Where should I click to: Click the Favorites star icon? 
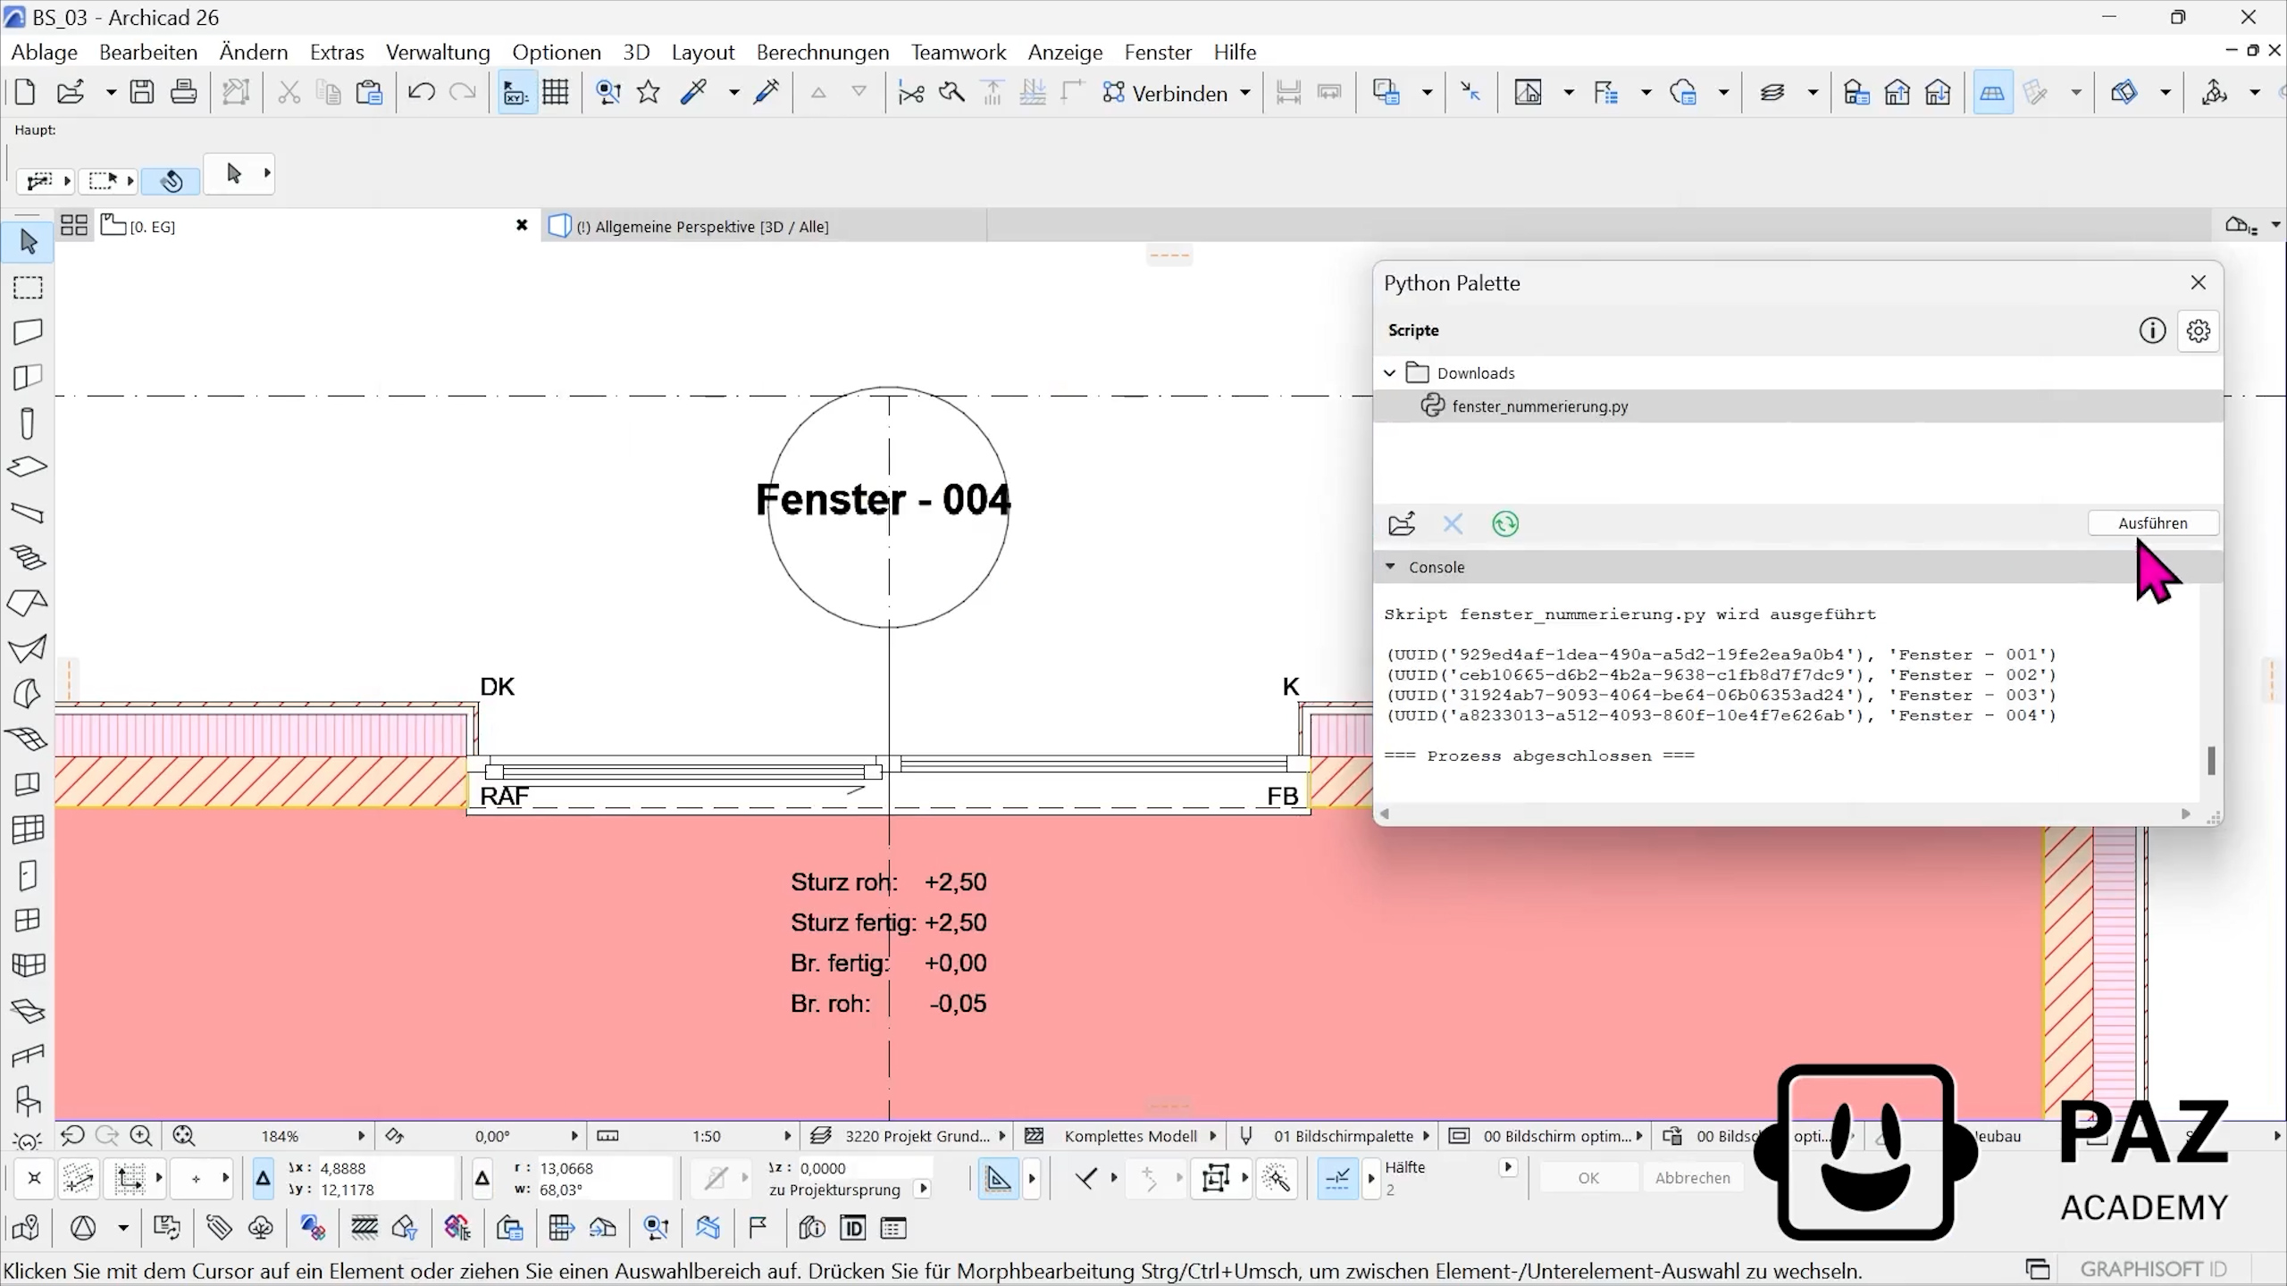[x=649, y=92]
